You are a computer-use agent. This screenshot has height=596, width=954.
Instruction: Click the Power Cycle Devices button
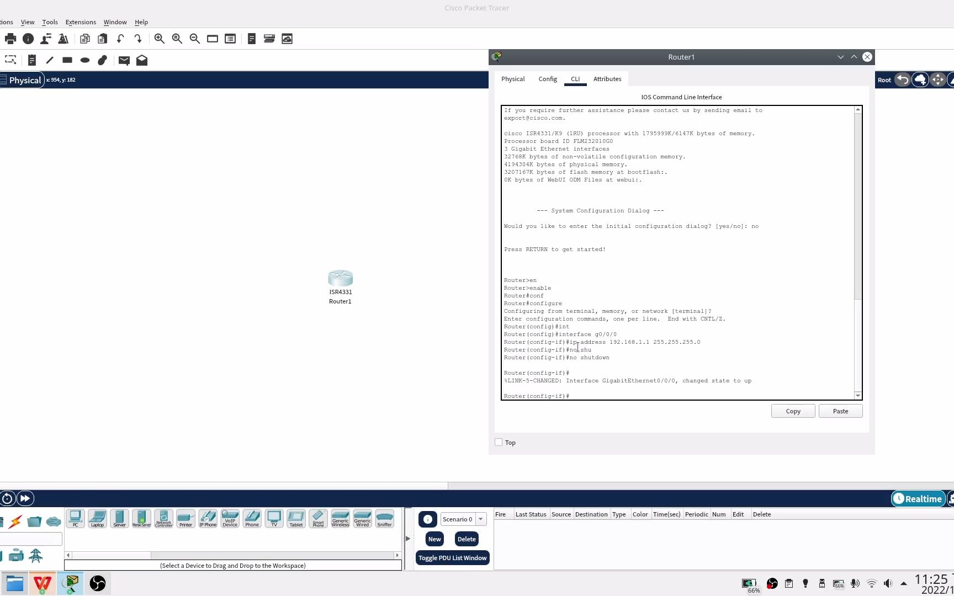click(x=7, y=499)
